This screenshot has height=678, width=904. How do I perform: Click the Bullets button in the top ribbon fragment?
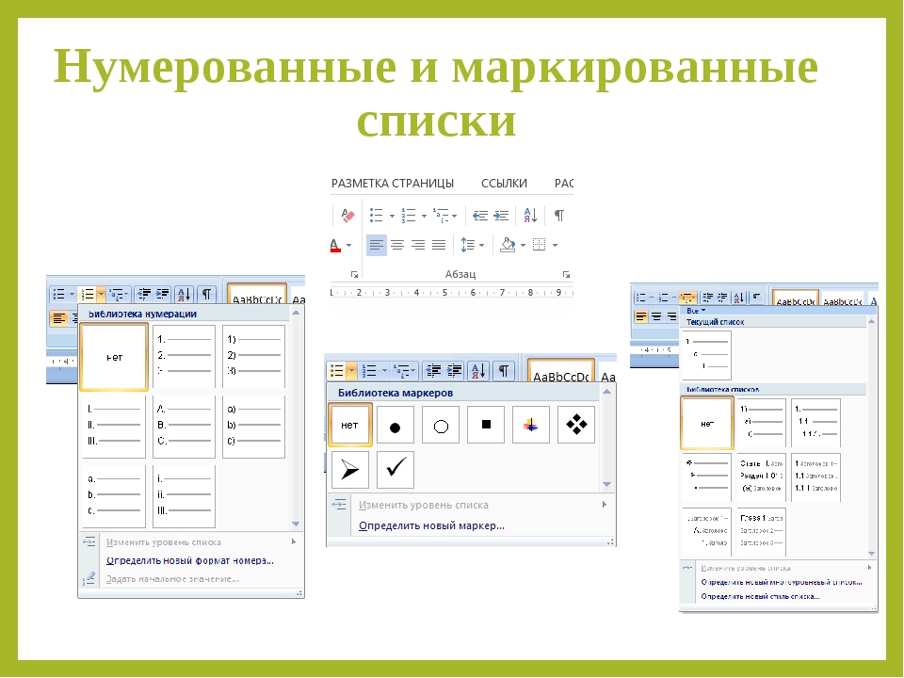point(377,216)
